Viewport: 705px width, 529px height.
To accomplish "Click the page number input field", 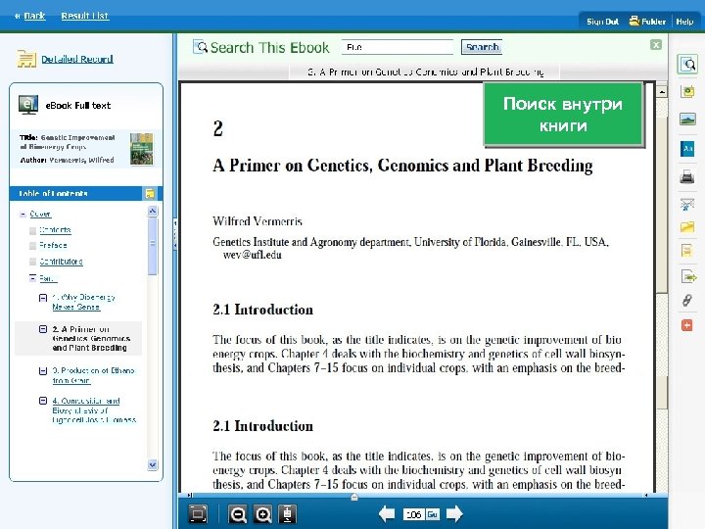I will coord(413,514).
